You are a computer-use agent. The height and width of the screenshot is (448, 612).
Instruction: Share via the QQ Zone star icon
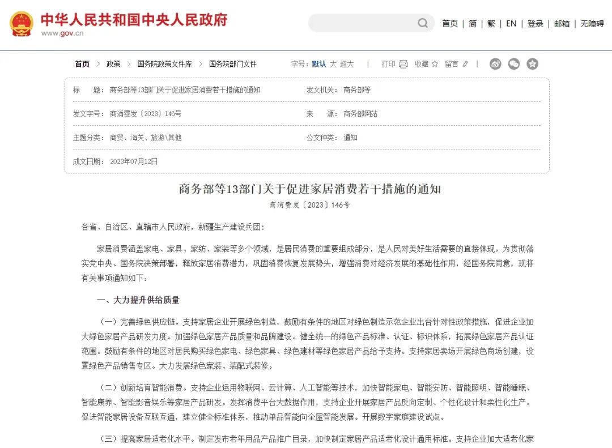pyautogui.click(x=532, y=63)
